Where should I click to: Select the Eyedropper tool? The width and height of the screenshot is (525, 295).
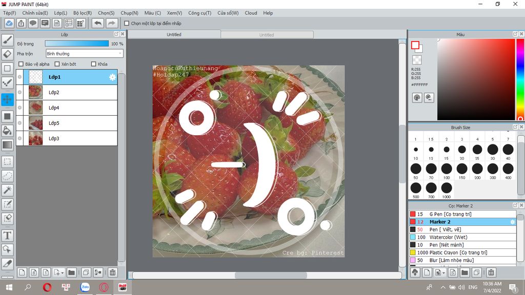(7, 264)
